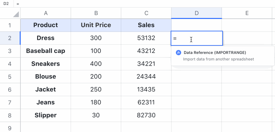Choose Data Reference (IMPORTRANGE) suggestion
The image size is (275, 132).
pos(215,53)
